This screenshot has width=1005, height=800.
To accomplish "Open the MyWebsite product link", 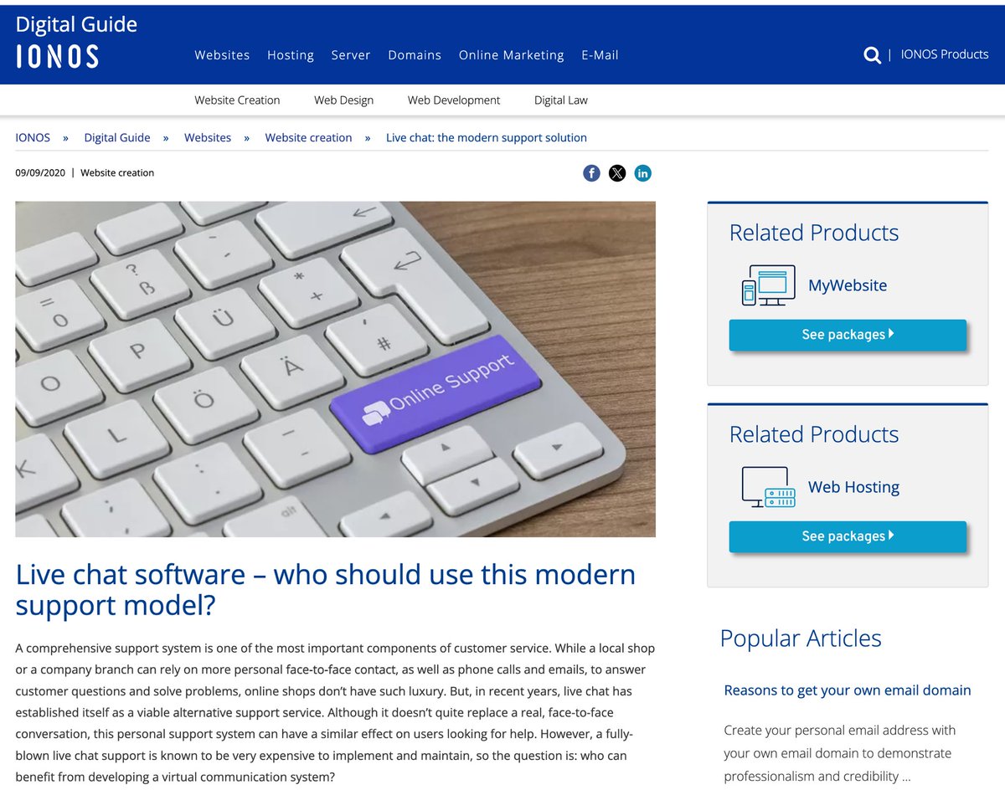I will (x=848, y=285).
